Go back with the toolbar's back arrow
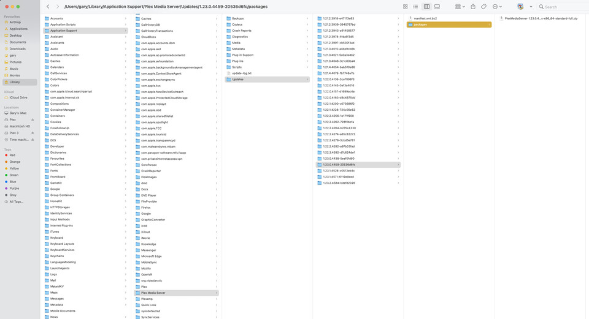The width and height of the screenshot is (589, 319). (48, 6)
